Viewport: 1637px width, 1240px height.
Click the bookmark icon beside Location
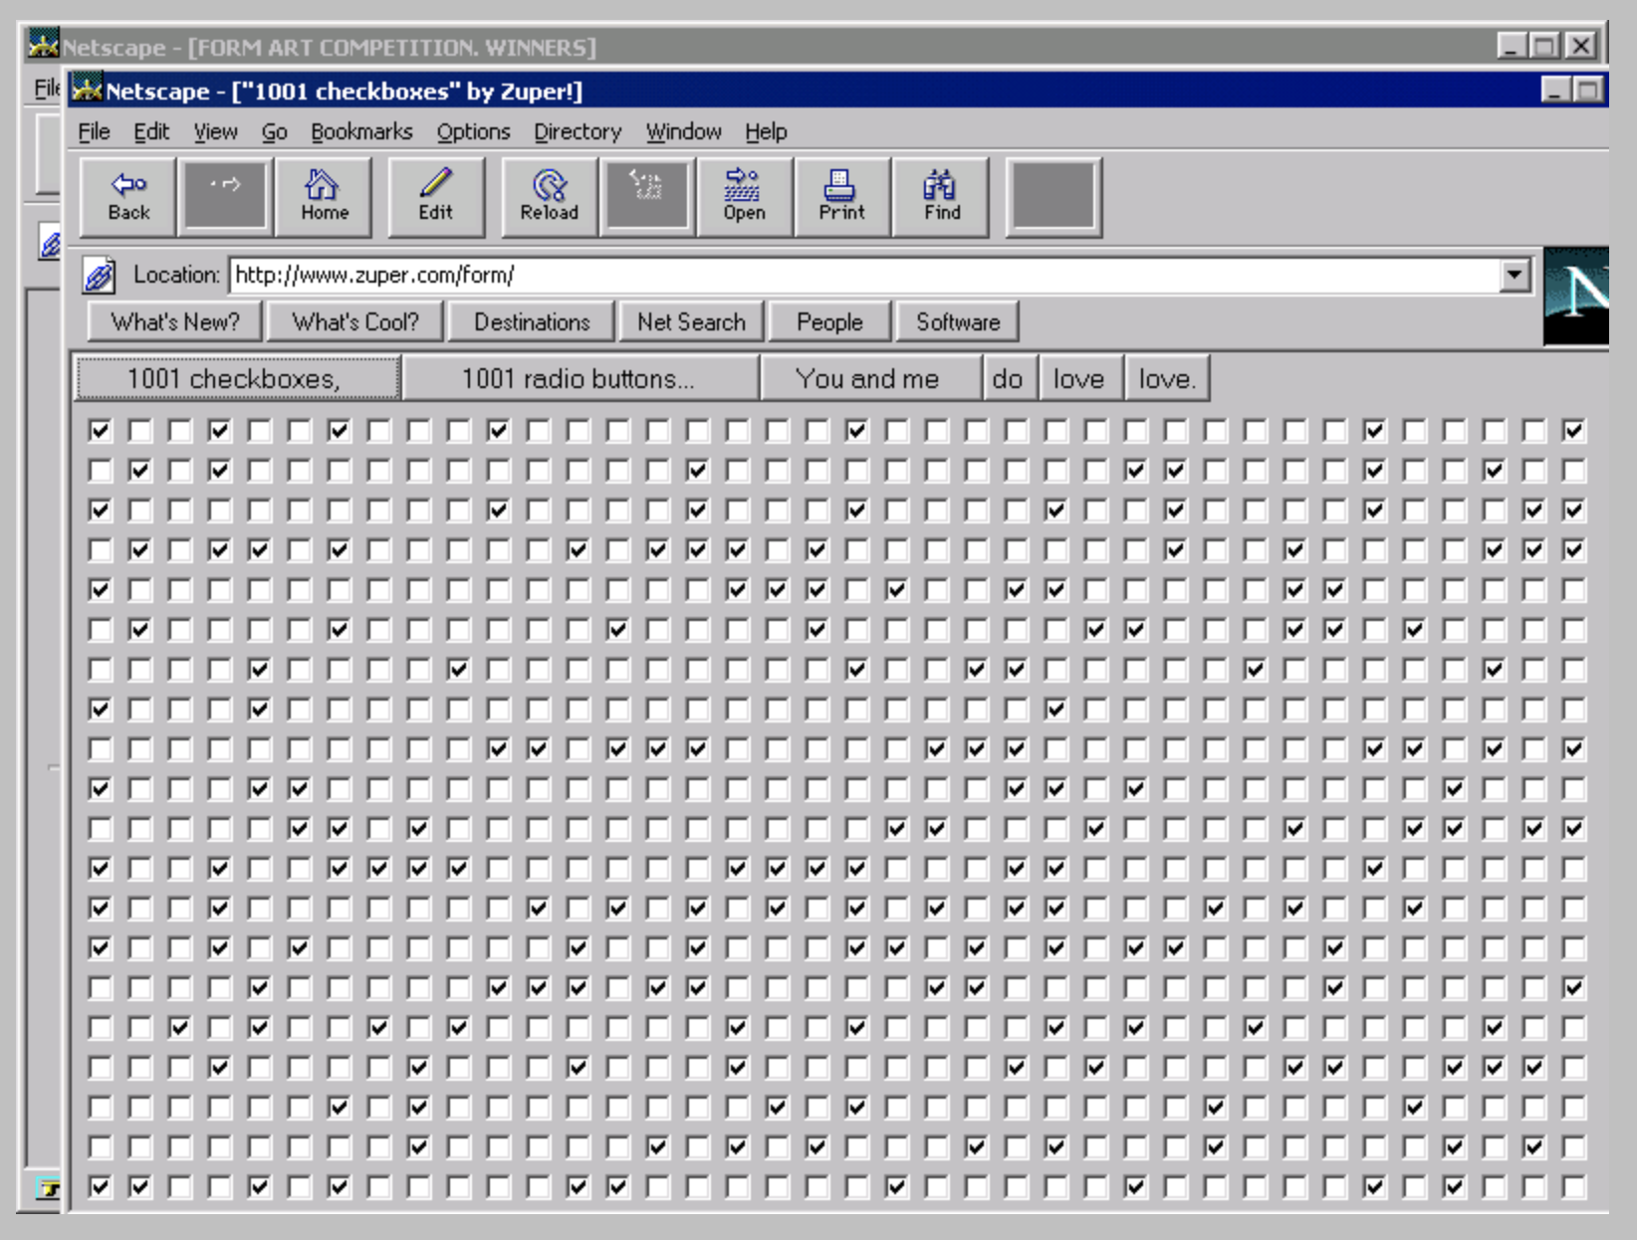point(99,276)
